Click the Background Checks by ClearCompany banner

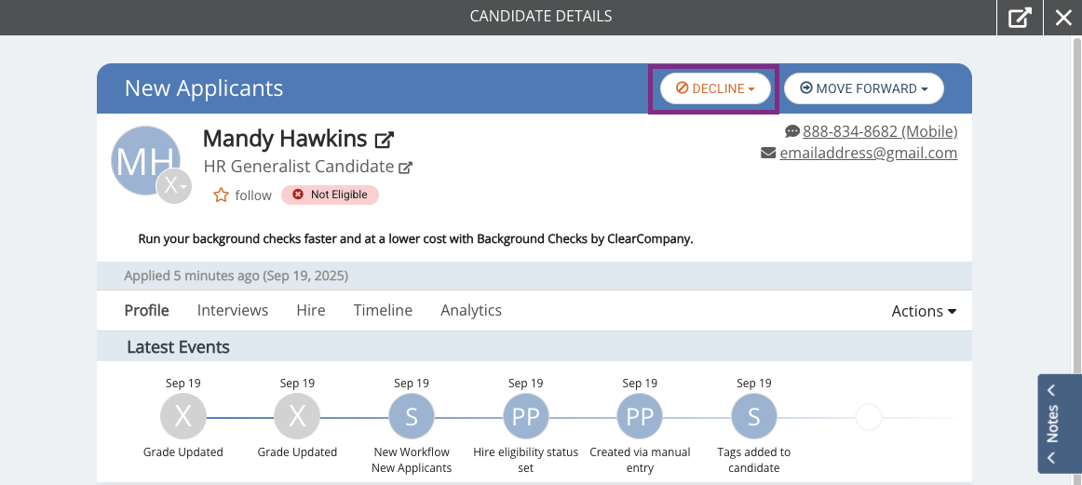415,239
